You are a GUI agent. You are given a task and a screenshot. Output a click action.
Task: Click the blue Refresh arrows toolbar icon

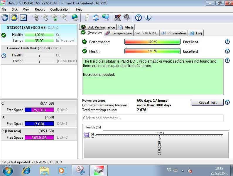[5, 18]
